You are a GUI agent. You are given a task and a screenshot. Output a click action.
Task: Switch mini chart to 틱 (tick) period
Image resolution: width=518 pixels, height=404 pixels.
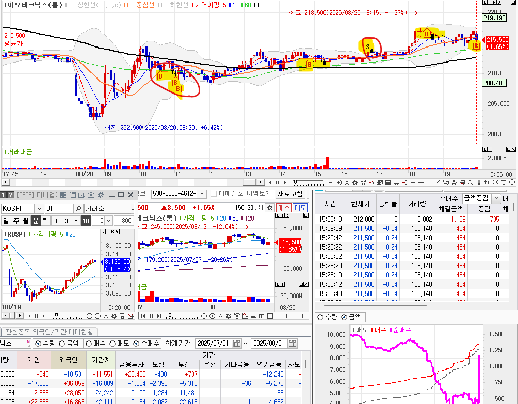pos(45,221)
